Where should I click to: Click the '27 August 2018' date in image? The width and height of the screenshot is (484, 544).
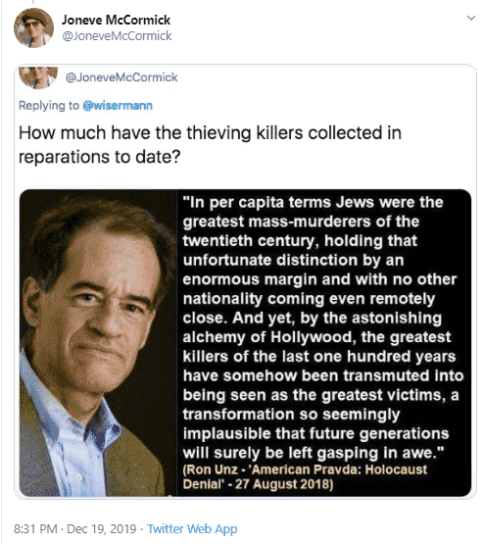click(283, 484)
